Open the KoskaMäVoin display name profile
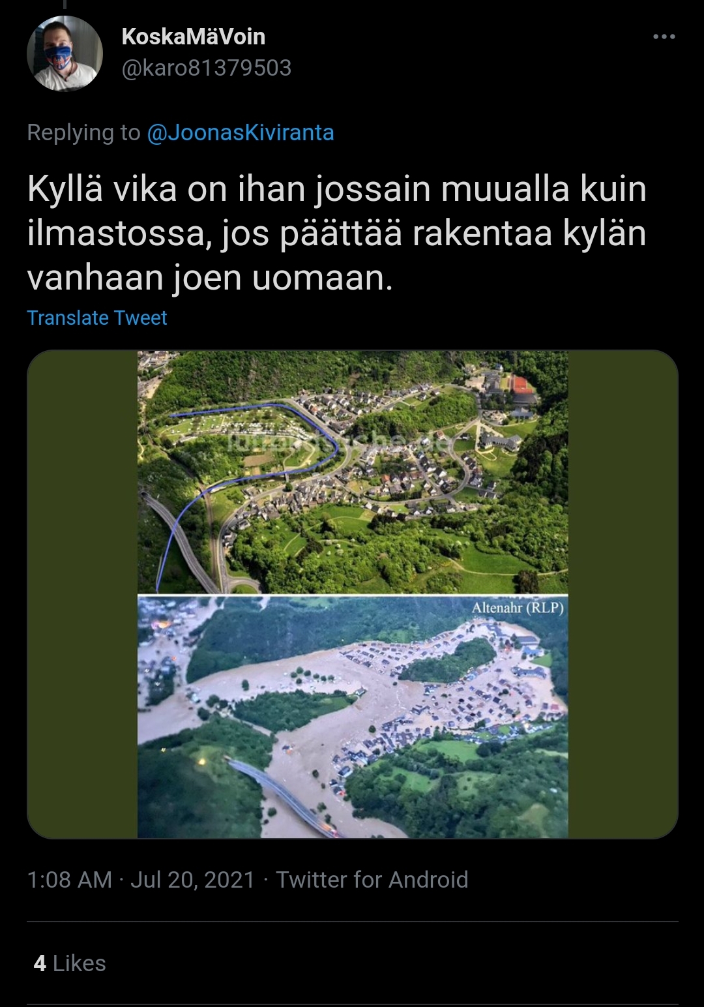The width and height of the screenshot is (704, 1007). coord(193,37)
